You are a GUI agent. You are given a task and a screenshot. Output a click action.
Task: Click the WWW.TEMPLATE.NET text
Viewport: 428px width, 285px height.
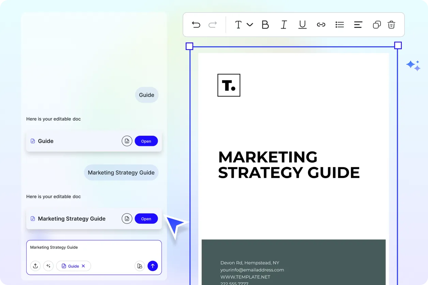click(x=245, y=277)
